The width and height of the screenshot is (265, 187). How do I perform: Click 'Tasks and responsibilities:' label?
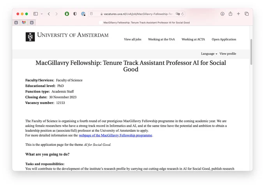point(45,164)
